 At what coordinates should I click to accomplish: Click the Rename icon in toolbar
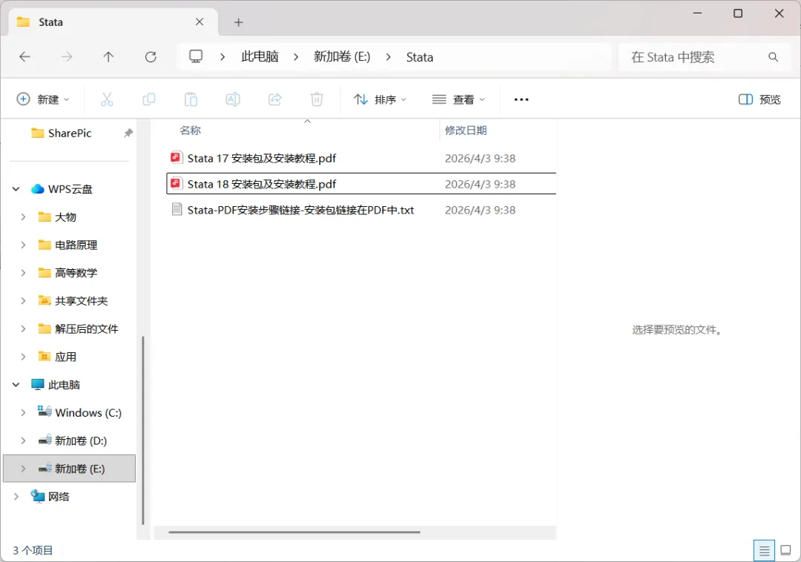(x=233, y=99)
